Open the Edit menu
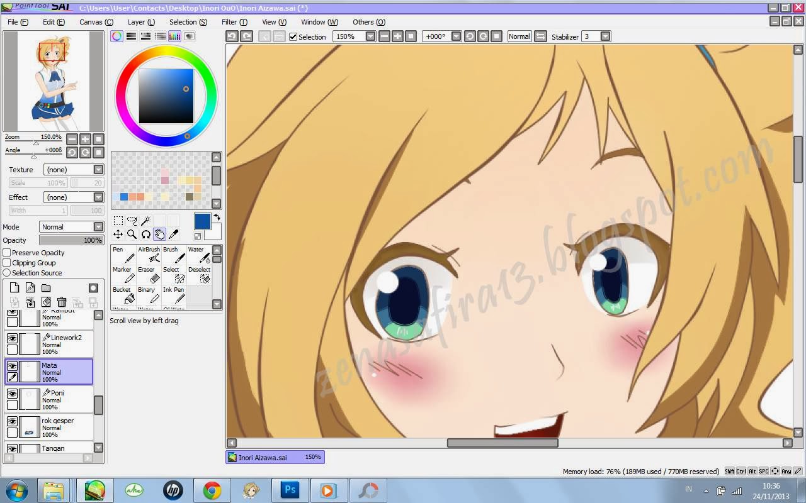The width and height of the screenshot is (806, 503). [x=54, y=22]
